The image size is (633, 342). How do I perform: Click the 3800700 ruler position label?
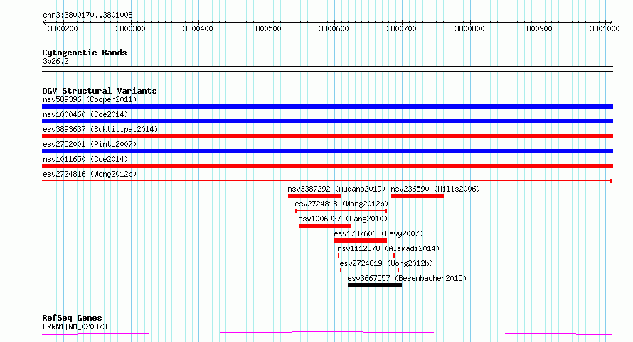pyautogui.click(x=401, y=28)
